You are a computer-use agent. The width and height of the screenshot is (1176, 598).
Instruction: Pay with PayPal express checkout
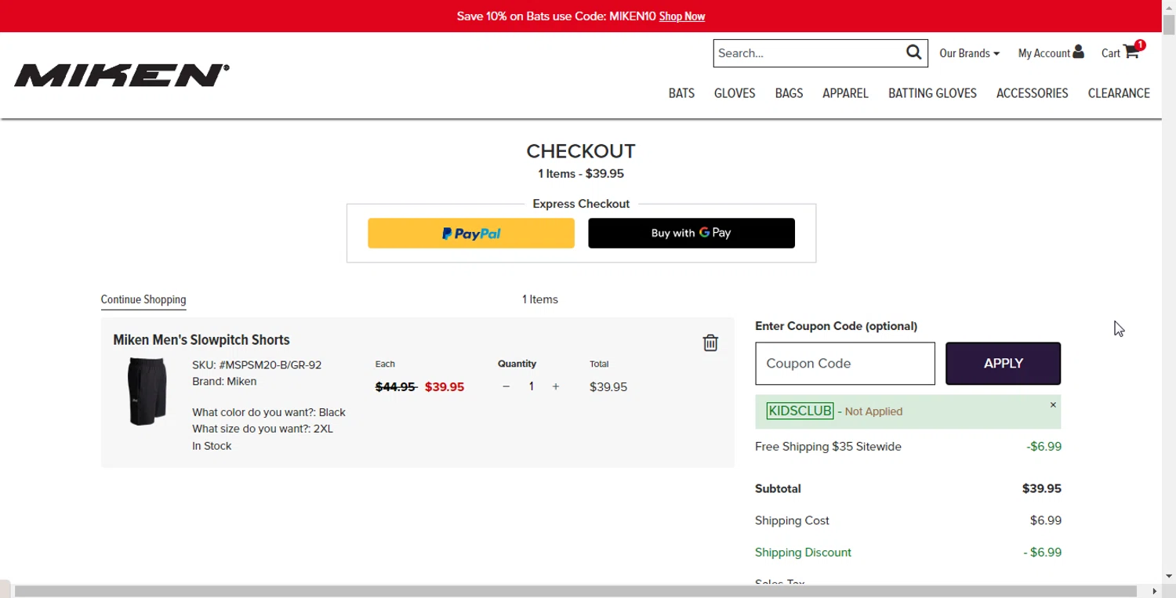point(471,233)
